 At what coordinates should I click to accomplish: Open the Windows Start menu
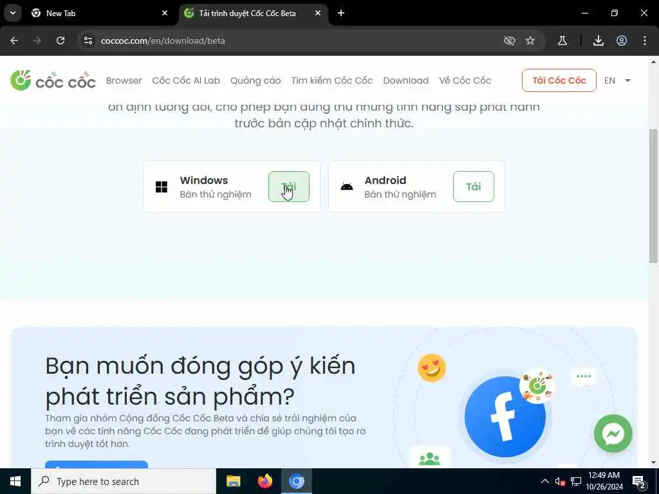15,481
